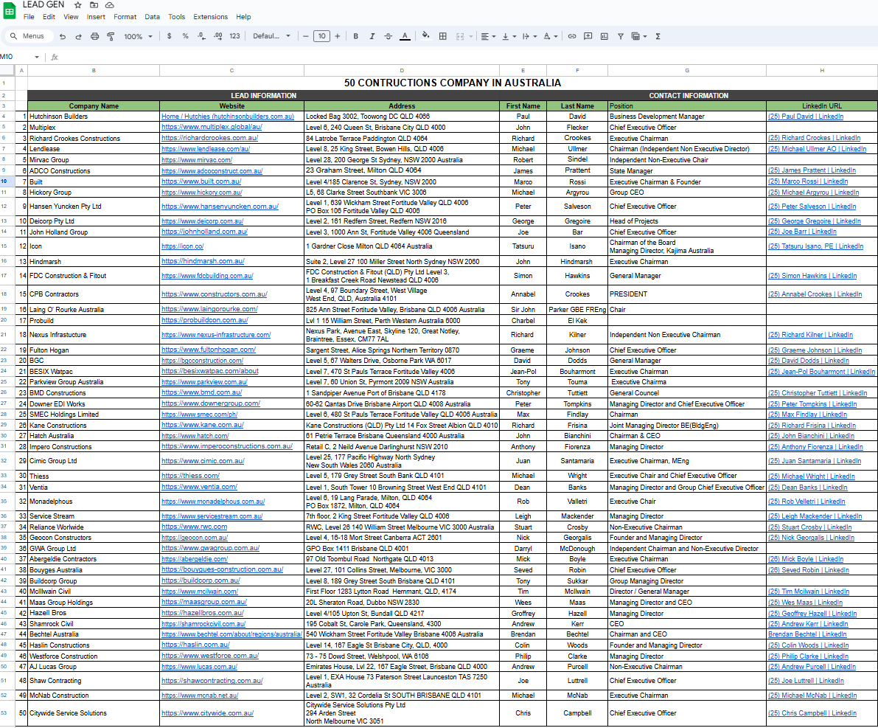Screen dimensions: 878x728
Task: Open the font family dropdown
Action: (x=271, y=35)
